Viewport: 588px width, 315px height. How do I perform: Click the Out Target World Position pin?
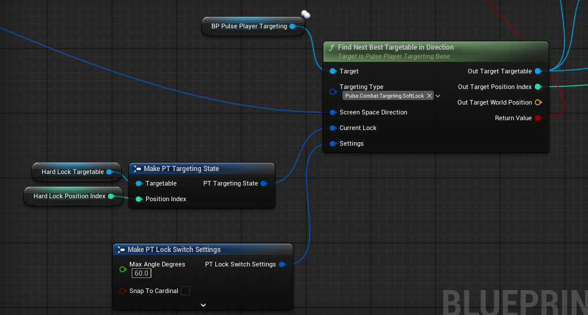point(538,102)
